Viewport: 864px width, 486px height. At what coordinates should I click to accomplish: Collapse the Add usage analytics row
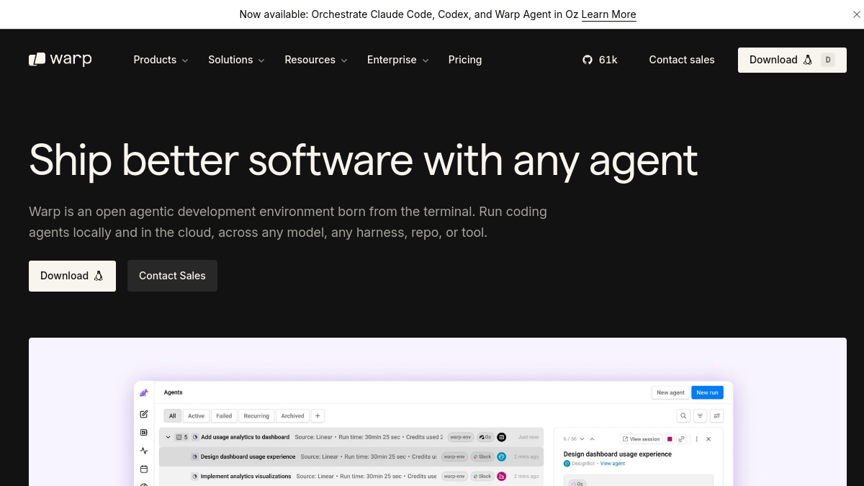pyautogui.click(x=168, y=437)
